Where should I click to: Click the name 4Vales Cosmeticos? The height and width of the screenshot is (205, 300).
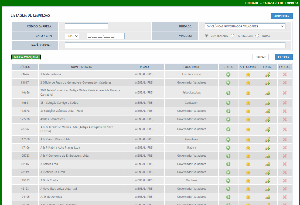[x=52, y=119]
